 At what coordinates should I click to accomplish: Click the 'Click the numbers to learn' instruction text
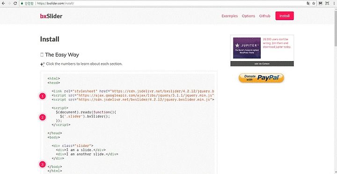click(84, 64)
